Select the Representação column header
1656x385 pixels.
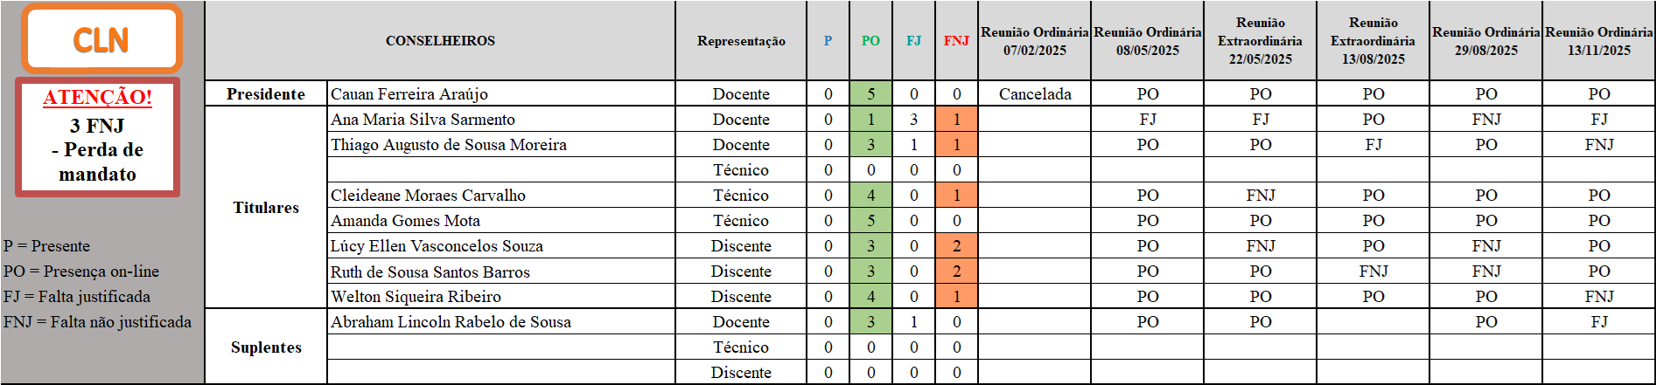(x=741, y=41)
